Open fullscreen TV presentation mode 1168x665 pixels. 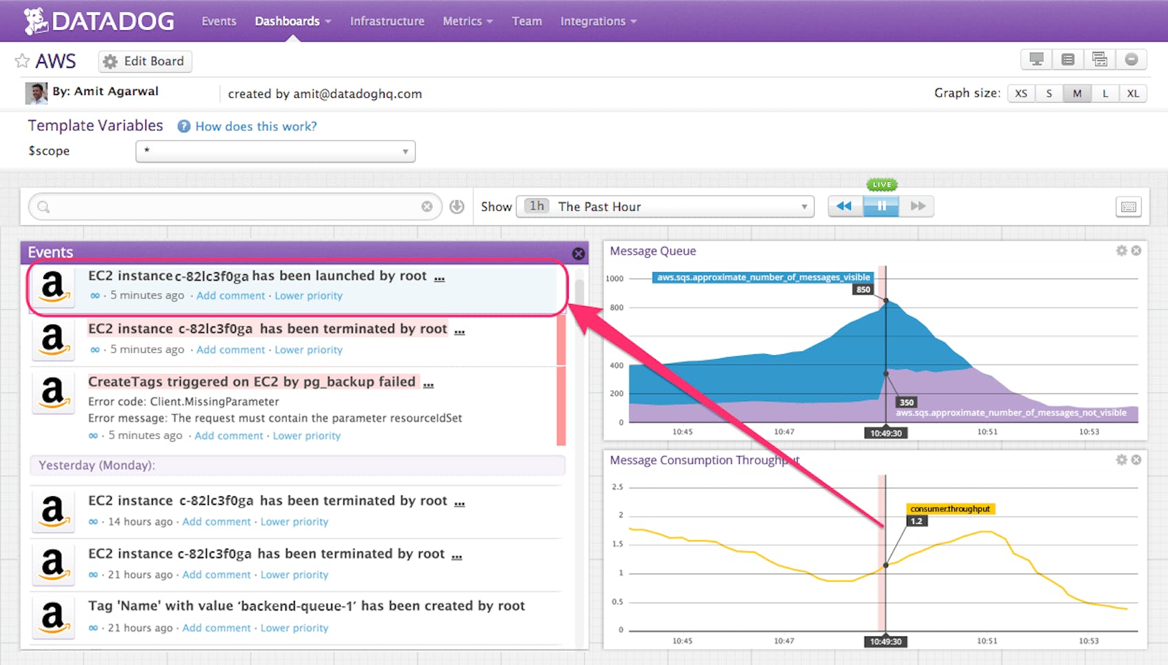(x=1037, y=60)
